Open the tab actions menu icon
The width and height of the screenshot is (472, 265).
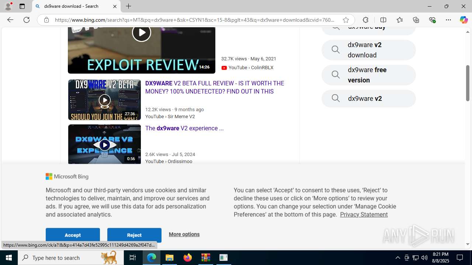(x=22, y=6)
